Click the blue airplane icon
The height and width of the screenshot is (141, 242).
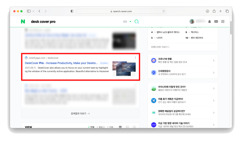[x=154, y=100]
